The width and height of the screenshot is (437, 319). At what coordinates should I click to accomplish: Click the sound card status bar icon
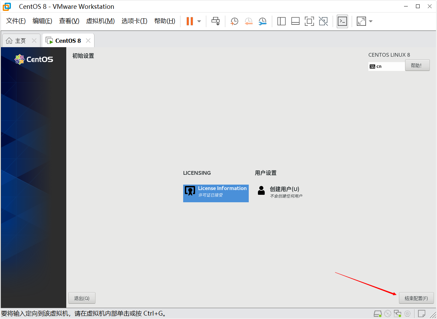(x=407, y=313)
